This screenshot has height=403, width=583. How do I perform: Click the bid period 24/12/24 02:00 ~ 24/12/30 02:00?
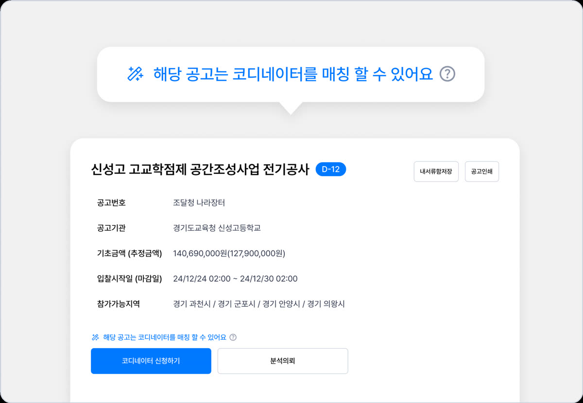coord(235,279)
